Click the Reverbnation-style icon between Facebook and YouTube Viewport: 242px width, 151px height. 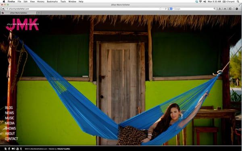13,149
